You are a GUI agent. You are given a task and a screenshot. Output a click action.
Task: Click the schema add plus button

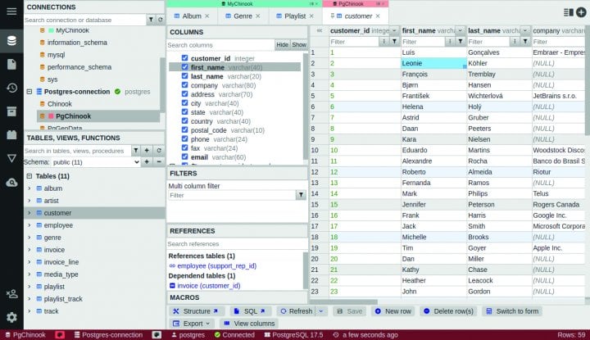[147, 162]
